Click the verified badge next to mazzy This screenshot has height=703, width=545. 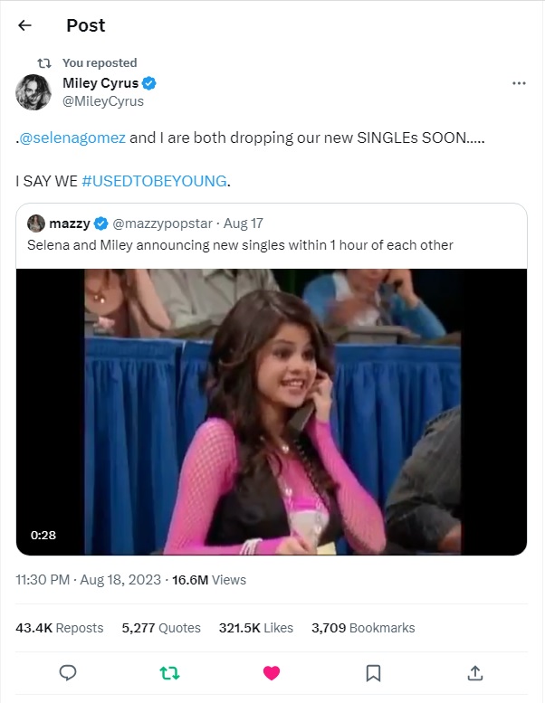click(100, 223)
